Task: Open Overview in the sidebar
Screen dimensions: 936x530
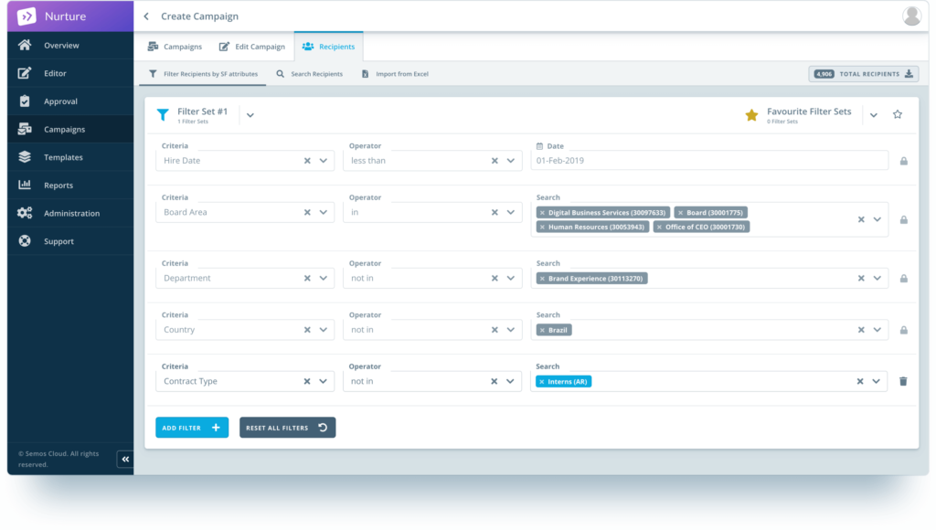Action: (70, 46)
